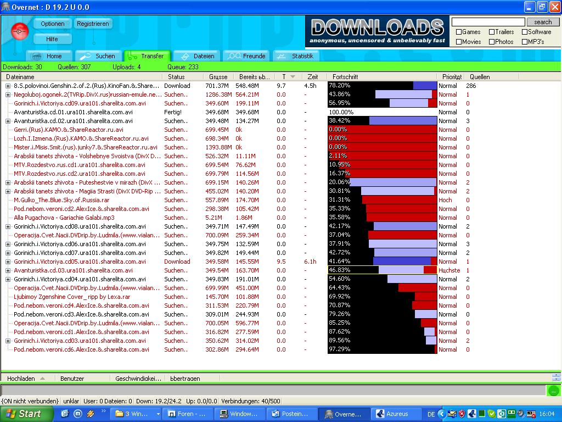Click the Internet Explorer quick launch icon
Image resolution: width=562 pixels, height=422 pixels.
(65, 414)
